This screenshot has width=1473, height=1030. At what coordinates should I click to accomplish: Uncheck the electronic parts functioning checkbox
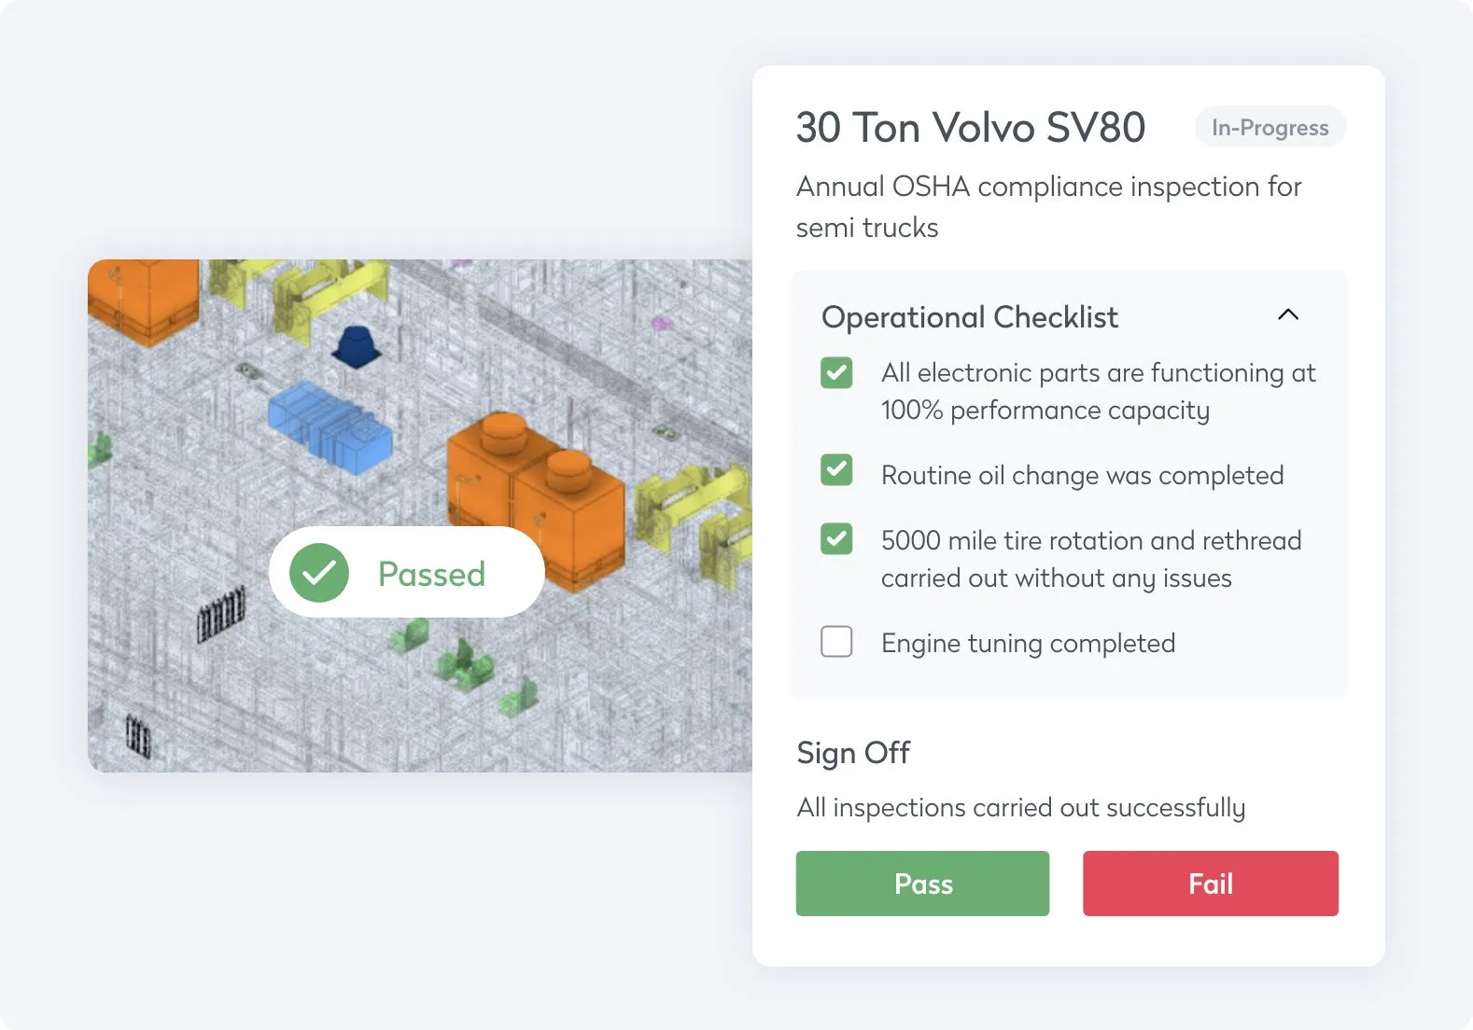[x=836, y=372]
